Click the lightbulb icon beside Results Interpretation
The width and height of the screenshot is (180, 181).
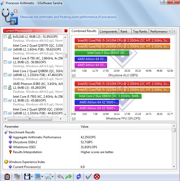pos(10,152)
